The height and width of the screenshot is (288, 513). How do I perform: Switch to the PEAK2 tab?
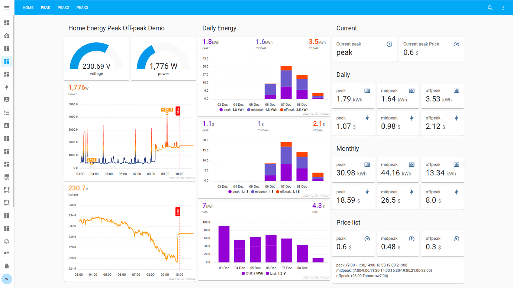coord(63,7)
